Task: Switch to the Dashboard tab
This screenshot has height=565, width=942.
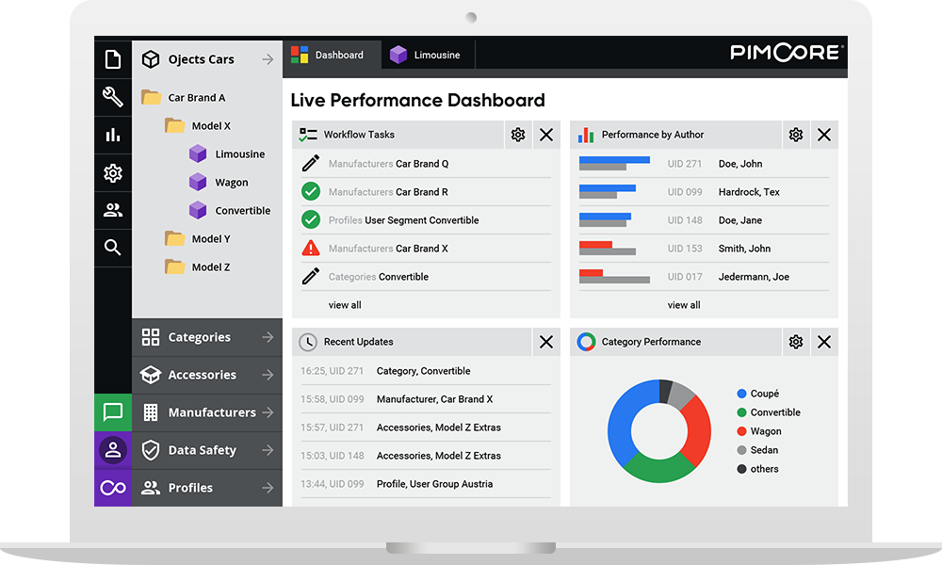Action: 332,55
